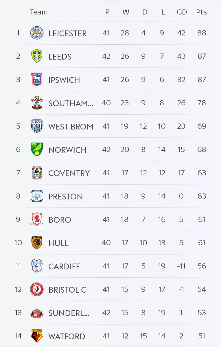
Task: Open the LEICESTER team link
Action: 67,33
